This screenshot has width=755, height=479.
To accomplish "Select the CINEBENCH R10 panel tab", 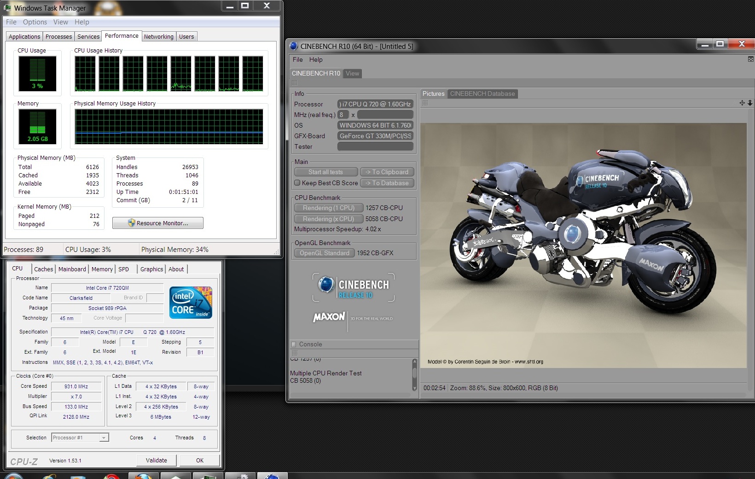I will (x=316, y=73).
